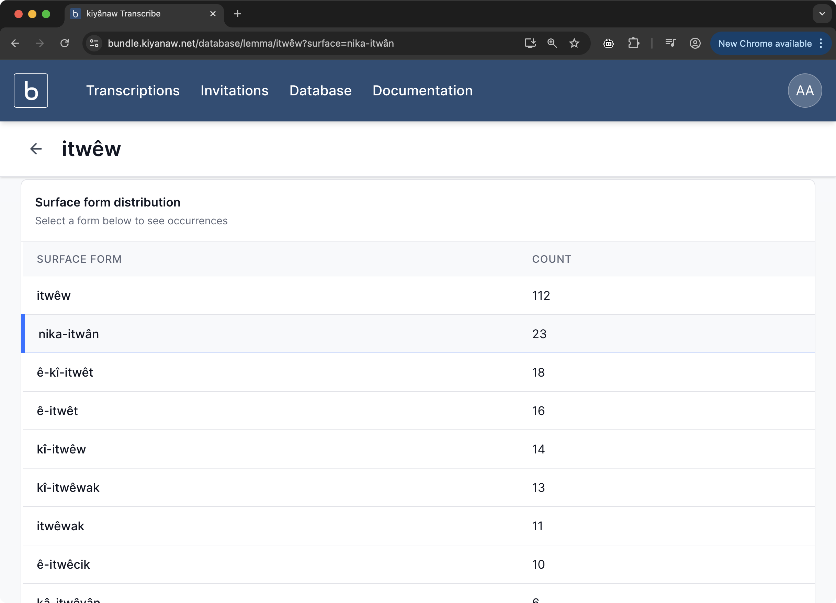Select the itwêw row with count 112
Image resolution: width=836 pixels, height=603 pixels.
point(54,296)
